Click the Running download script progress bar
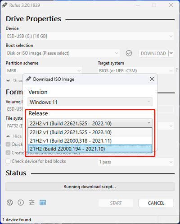The image size is (180, 224). coord(90,187)
